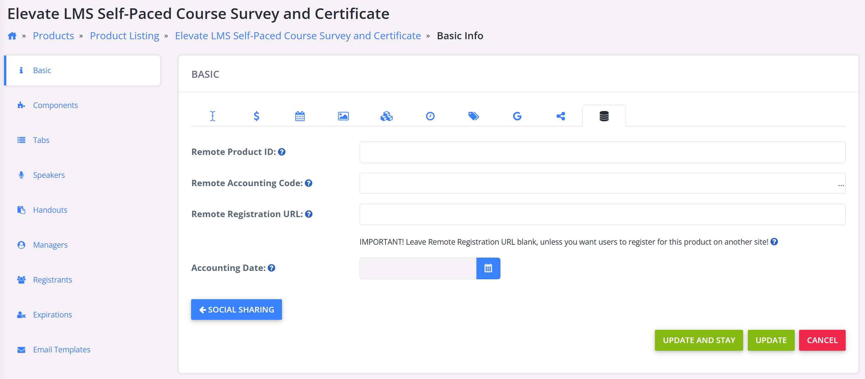Open the cubes packages tab icon
This screenshot has width=865, height=379.
tap(387, 116)
